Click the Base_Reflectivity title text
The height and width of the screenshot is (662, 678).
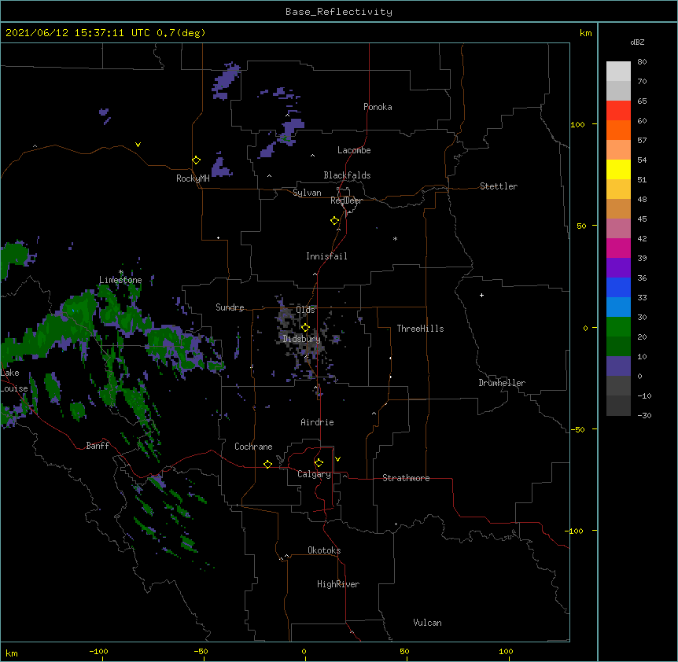(x=339, y=12)
